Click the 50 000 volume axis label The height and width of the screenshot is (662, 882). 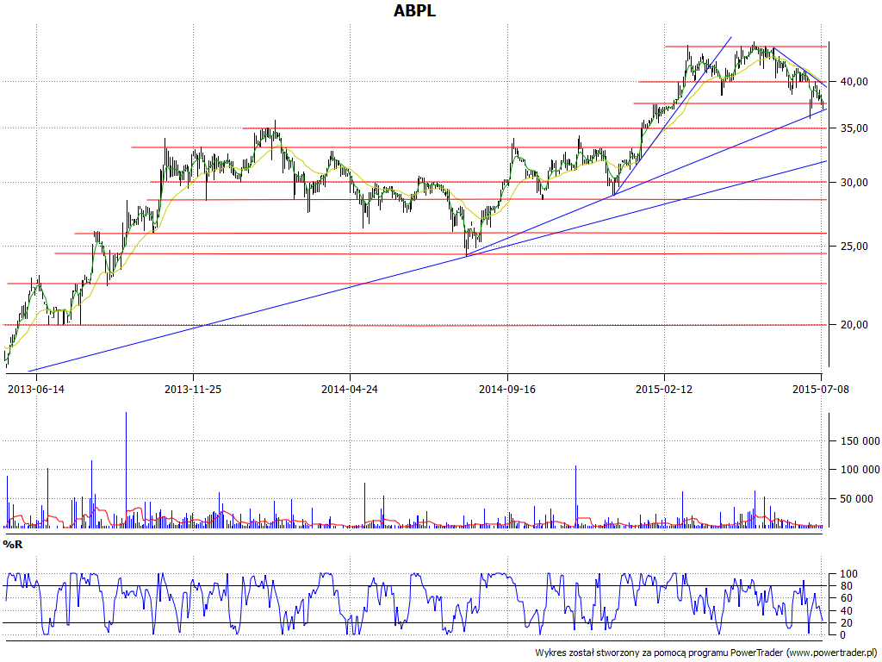[857, 499]
